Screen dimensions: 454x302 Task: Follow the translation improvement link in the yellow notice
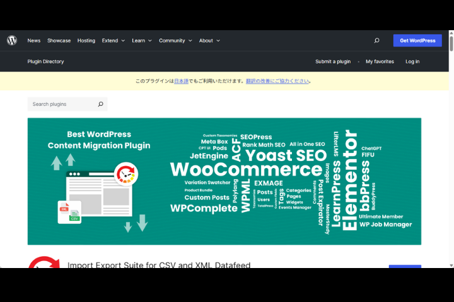click(x=277, y=81)
